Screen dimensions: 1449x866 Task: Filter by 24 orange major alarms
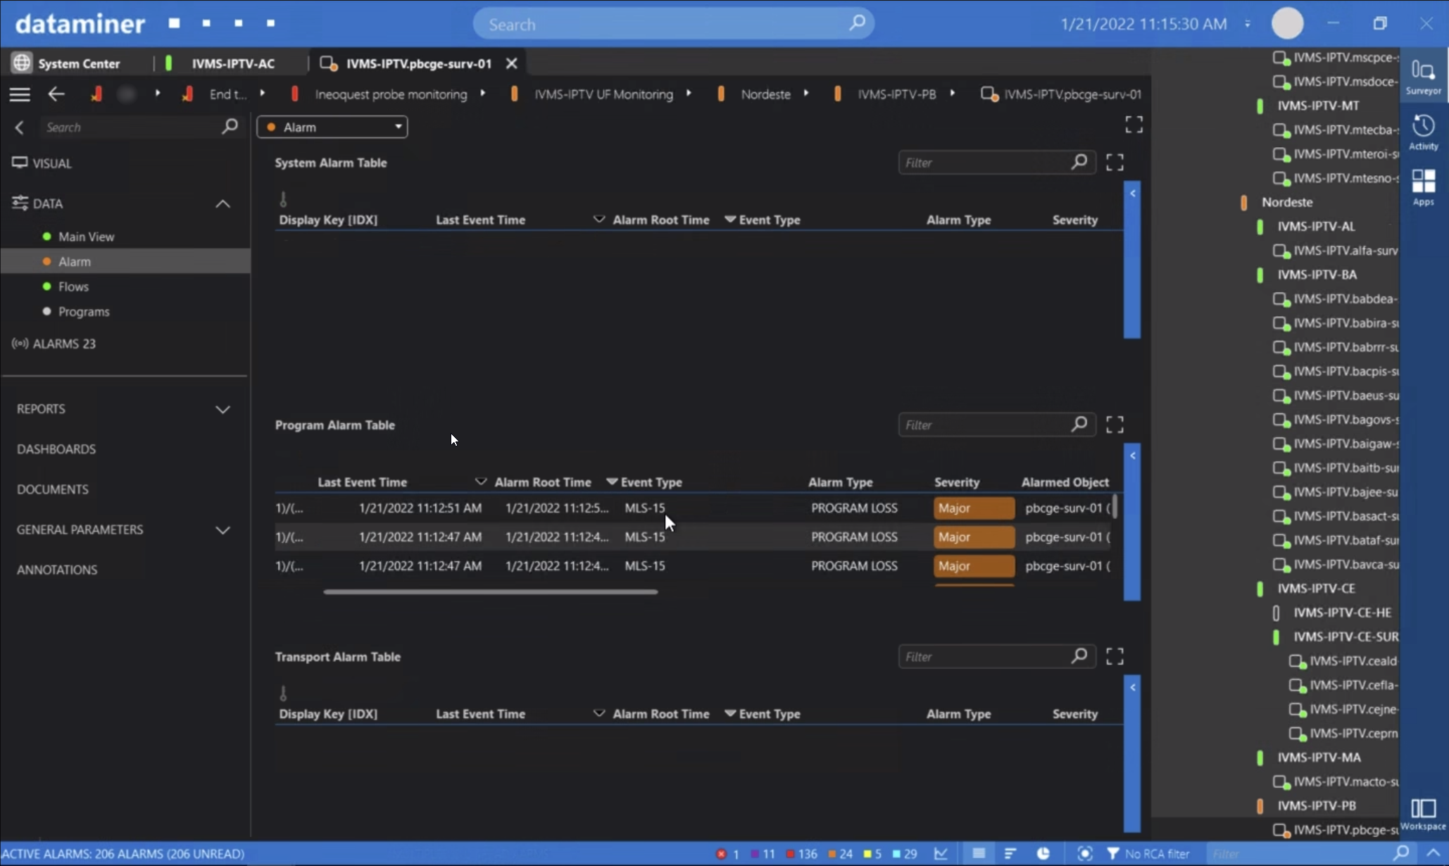coord(840,854)
